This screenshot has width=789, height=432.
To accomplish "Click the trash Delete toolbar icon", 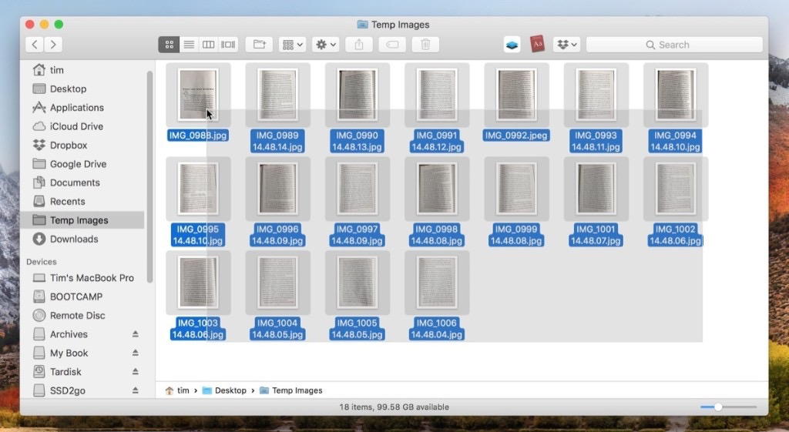I will click(x=425, y=45).
